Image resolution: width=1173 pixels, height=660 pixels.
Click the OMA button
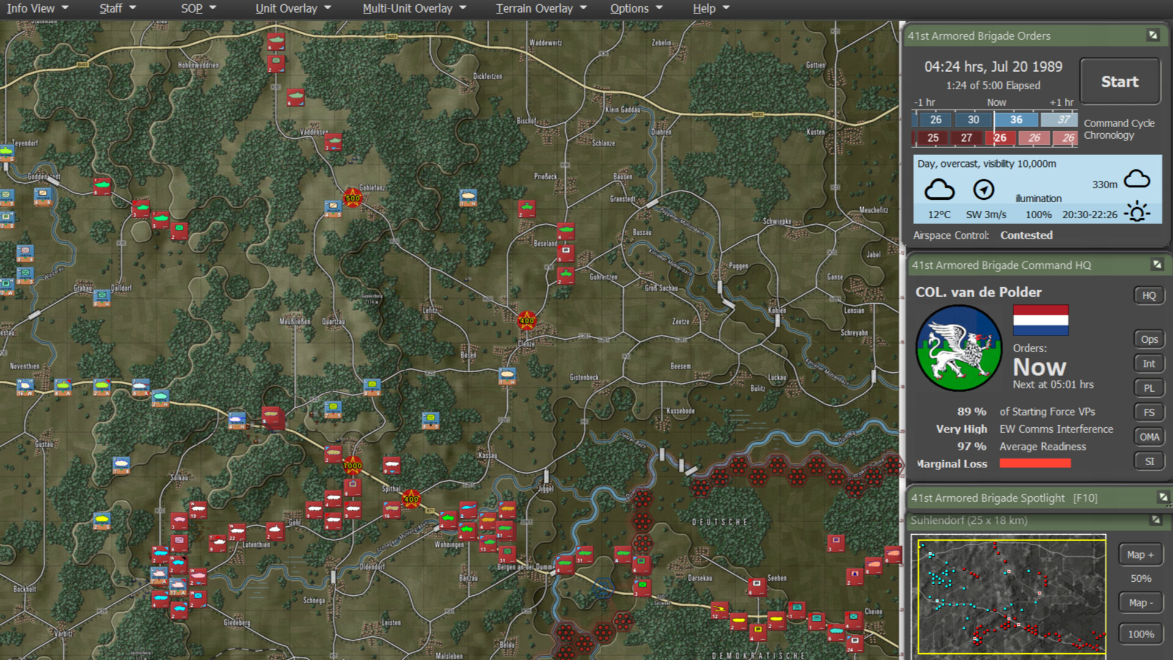pos(1149,437)
